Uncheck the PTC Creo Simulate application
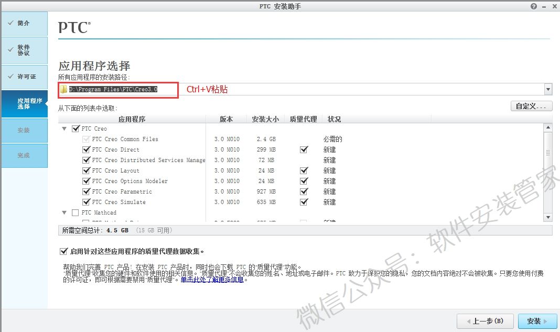 87,202
